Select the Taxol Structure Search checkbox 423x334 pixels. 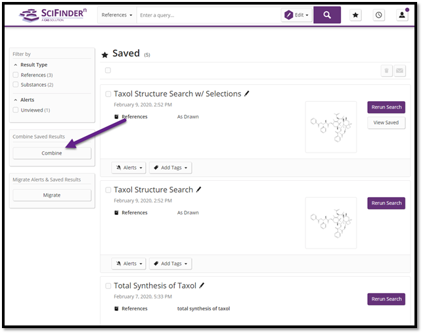pyautogui.click(x=108, y=190)
